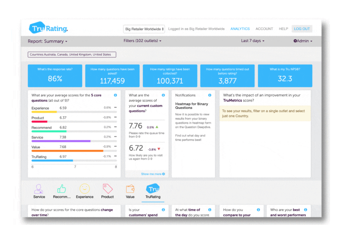Click the yellow Experience score bar
The height and width of the screenshot is (236, 342).
coord(44,112)
